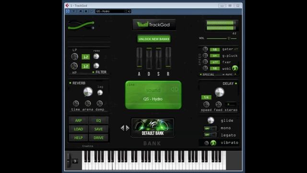Adjust the Release (R) envelope slider
The height and width of the screenshot is (173, 307).
[168, 58]
